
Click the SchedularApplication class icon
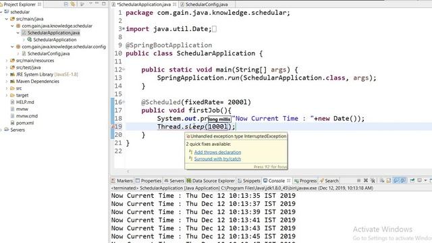point(30,40)
